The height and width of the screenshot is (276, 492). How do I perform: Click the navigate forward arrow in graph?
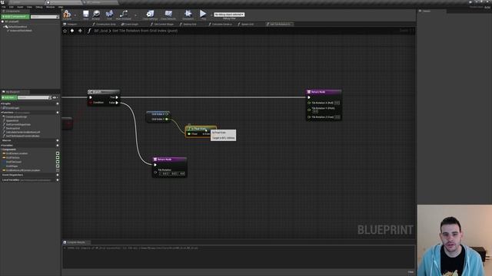pyautogui.click(x=80, y=31)
